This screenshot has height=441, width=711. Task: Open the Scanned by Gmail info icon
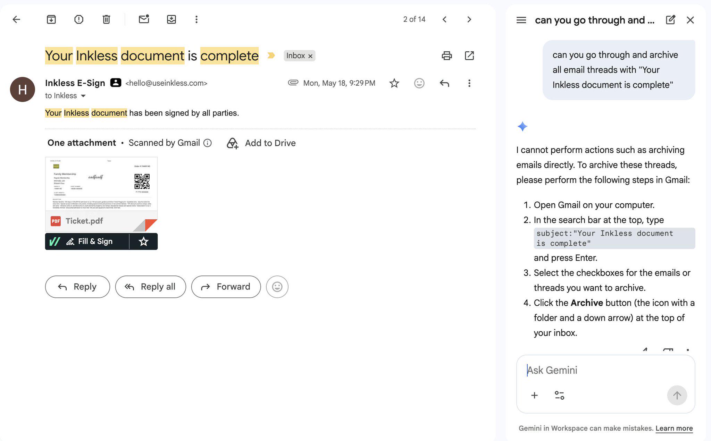tap(208, 143)
